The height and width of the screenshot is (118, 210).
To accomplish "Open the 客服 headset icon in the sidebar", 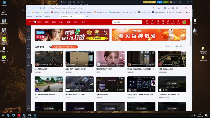I will (28, 107).
